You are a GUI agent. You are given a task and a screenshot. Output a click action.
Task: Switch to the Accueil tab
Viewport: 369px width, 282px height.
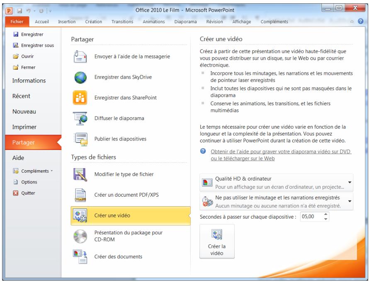[42, 22]
